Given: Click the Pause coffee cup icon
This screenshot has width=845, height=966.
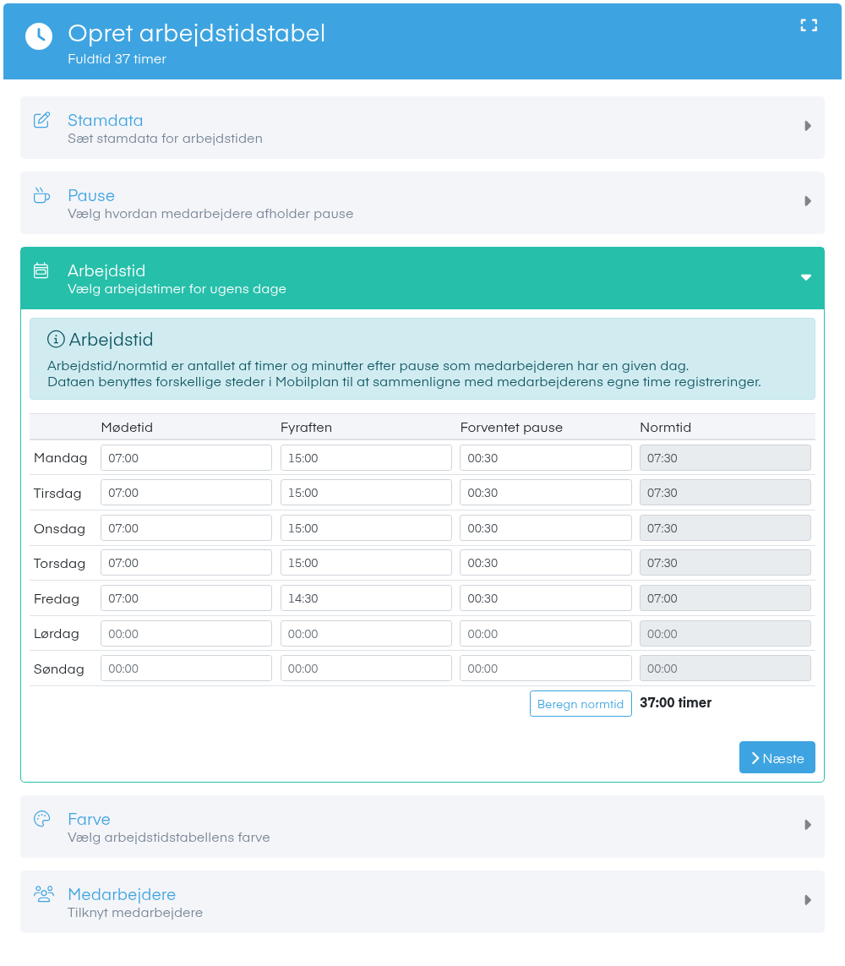Looking at the screenshot, I should [42, 195].
